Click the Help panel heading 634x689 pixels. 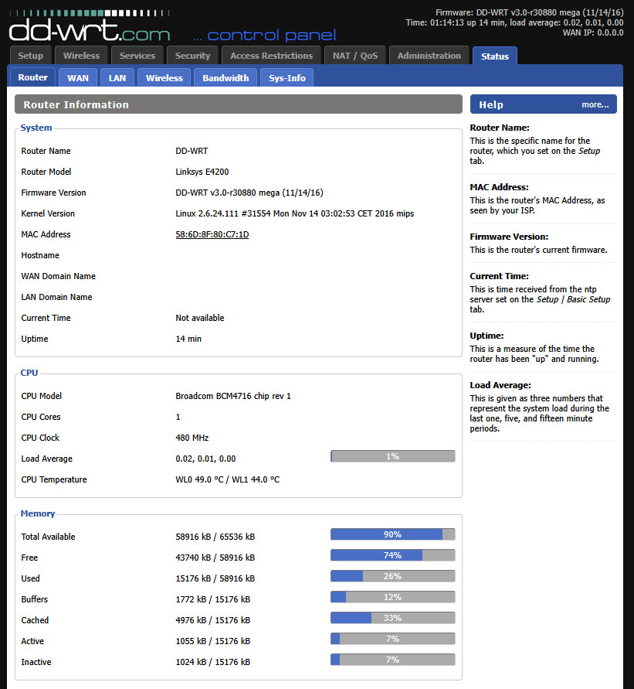tap(491, 104)
